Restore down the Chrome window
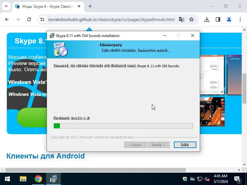 tap(226, 6)
